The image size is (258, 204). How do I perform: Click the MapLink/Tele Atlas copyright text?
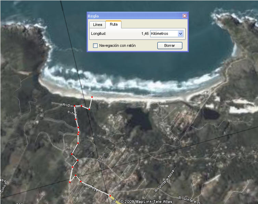[146, 201]
